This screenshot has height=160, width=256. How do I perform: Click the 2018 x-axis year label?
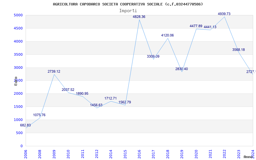click(168, 154)
